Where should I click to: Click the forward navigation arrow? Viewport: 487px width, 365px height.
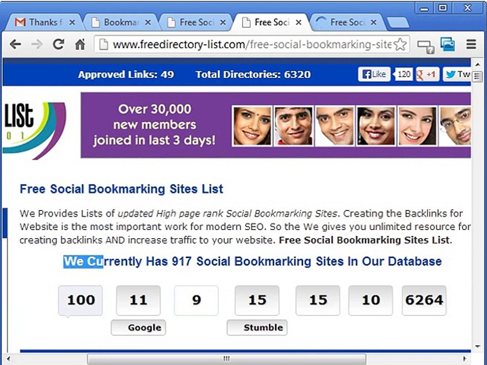click(37, 45)
